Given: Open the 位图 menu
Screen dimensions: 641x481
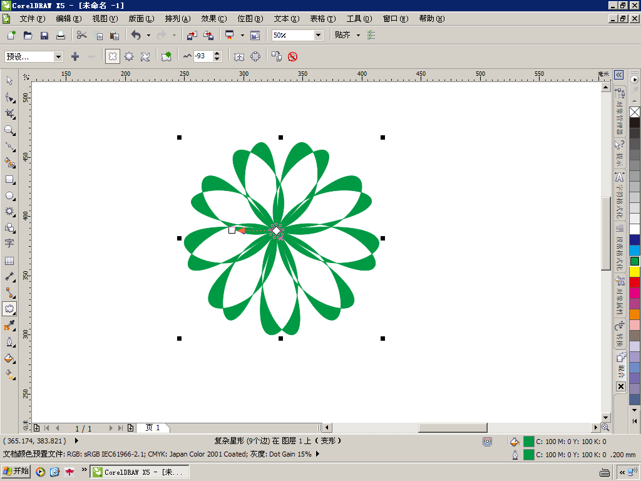Looking at the screenshot, I should tap(250, 19).
